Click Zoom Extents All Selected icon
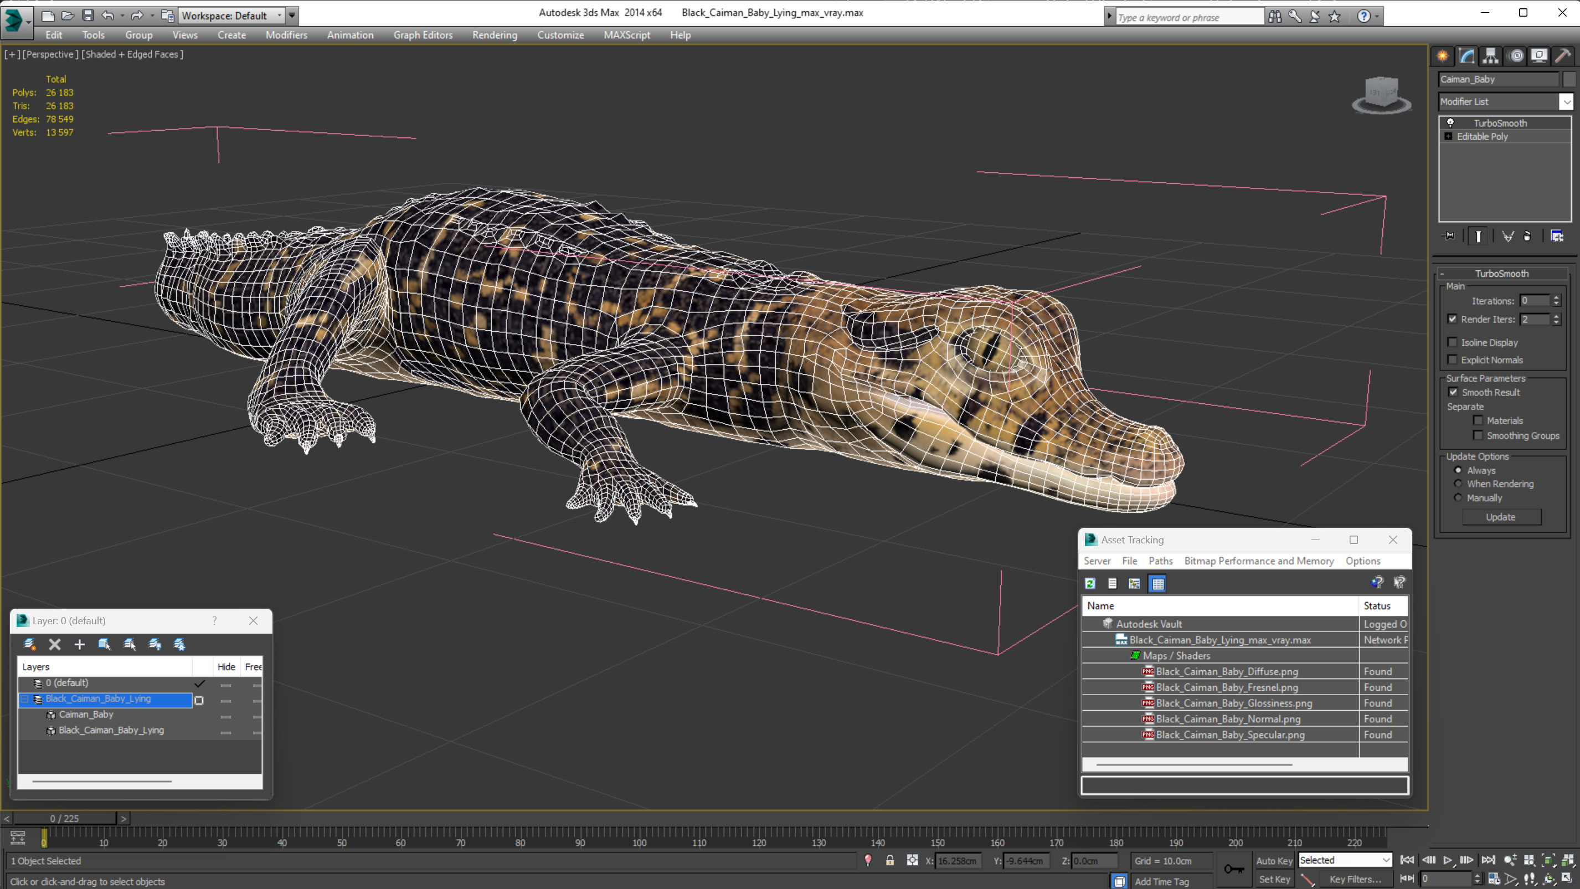The image size is (1580, 889). pos(1568,860)
